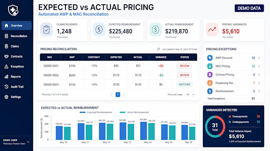
Task: Click the Overpayments red legend dot
Action: click(x=230, y=117)
